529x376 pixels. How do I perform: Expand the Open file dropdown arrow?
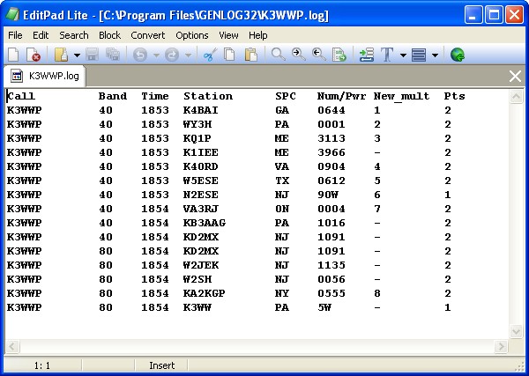[77, 55]
